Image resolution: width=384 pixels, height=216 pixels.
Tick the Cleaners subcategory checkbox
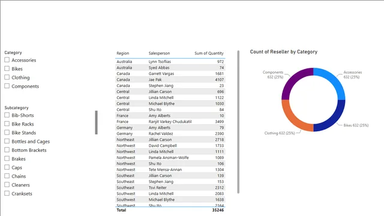coord(7,185)
